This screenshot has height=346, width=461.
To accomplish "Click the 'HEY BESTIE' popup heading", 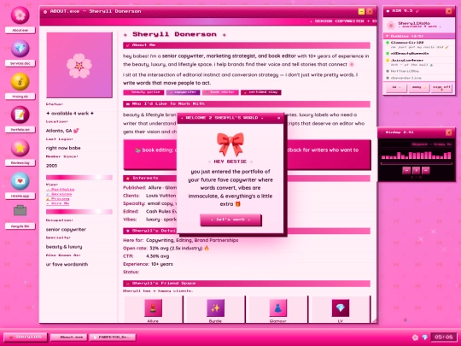I will click(230, 161).
